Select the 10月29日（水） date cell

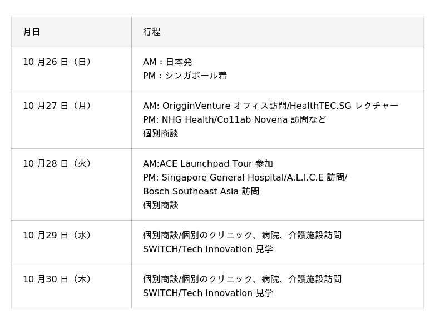[x=57, y=236]
